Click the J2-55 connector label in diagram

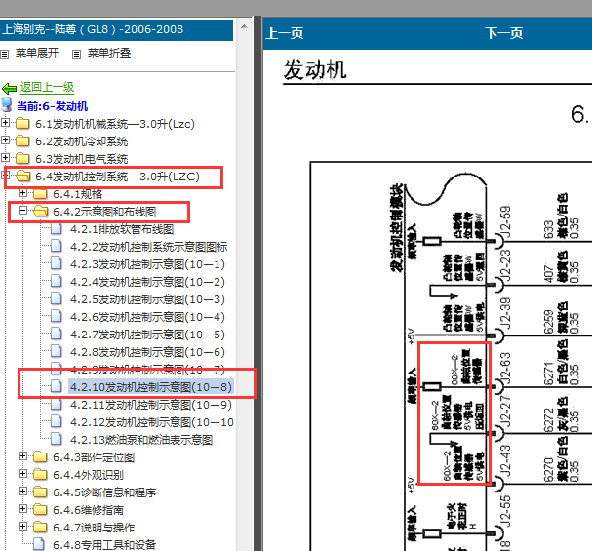(505, 512)
